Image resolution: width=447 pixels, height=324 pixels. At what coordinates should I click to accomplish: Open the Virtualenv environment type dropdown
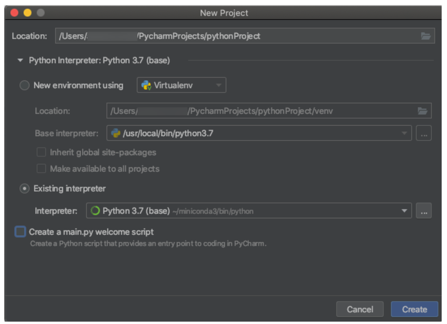click(x=181, y=85)
